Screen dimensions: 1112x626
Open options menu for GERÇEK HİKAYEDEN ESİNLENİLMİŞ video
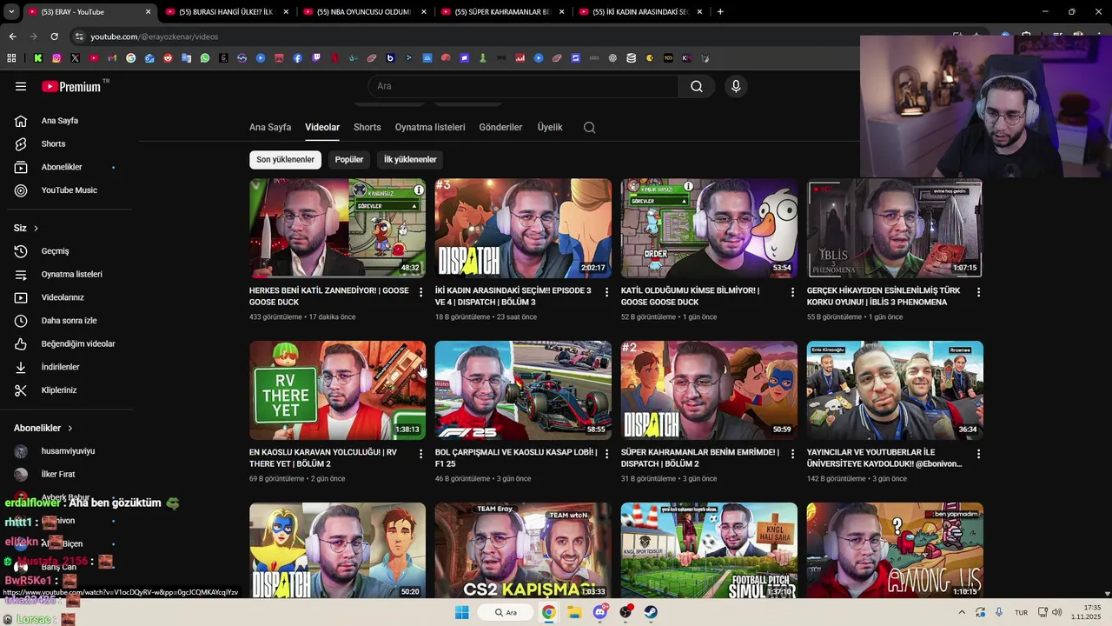[978, 292]
